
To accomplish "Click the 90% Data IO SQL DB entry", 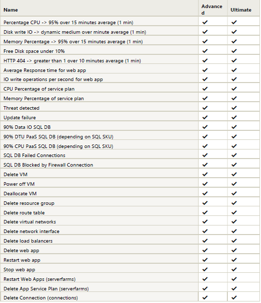I will (x=27, y=127).
